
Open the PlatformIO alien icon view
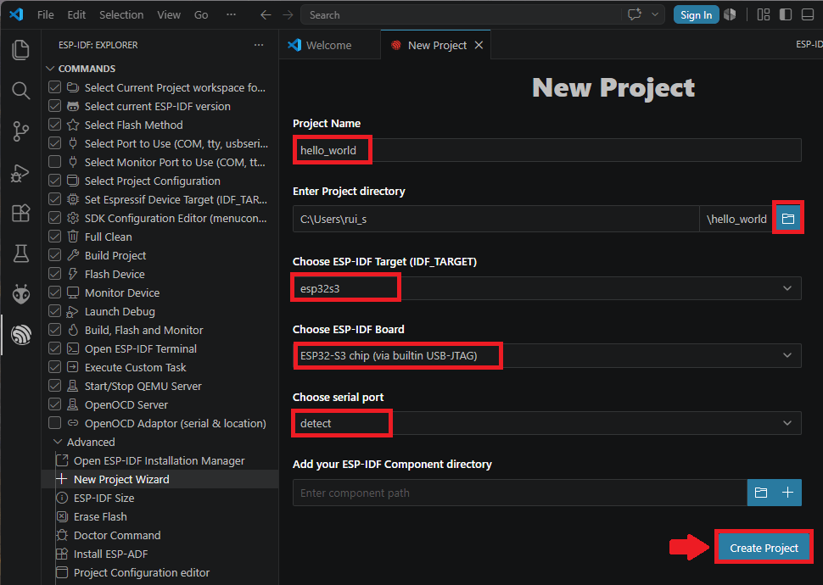[20, 294]
